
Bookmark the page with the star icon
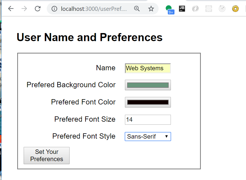[151, 9]
